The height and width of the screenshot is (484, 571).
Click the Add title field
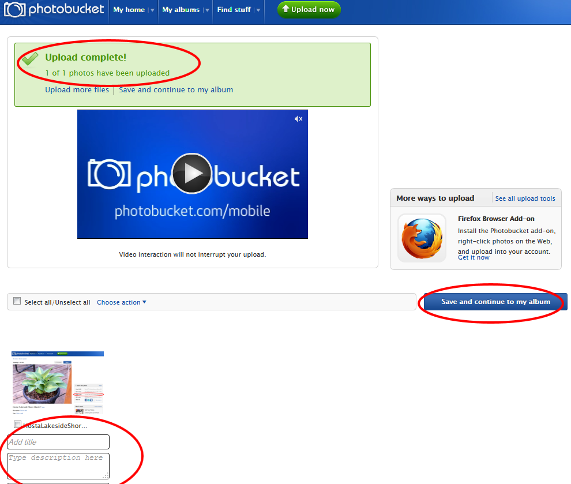(58, 442)
